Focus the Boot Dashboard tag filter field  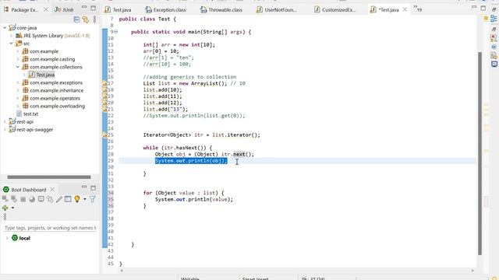pyautogui.click(x=50, y=228)
